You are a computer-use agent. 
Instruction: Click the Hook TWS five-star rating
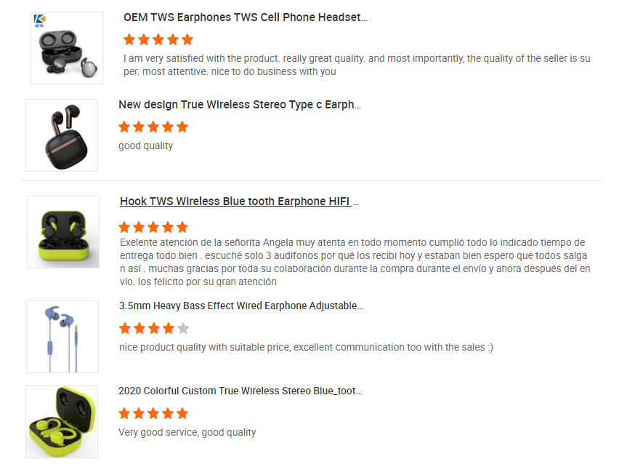(153, 227)
